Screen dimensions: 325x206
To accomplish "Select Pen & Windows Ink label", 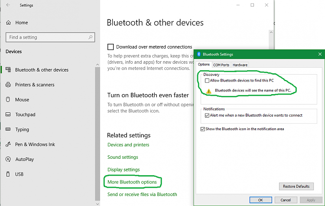I will click(x=35, y=144).
